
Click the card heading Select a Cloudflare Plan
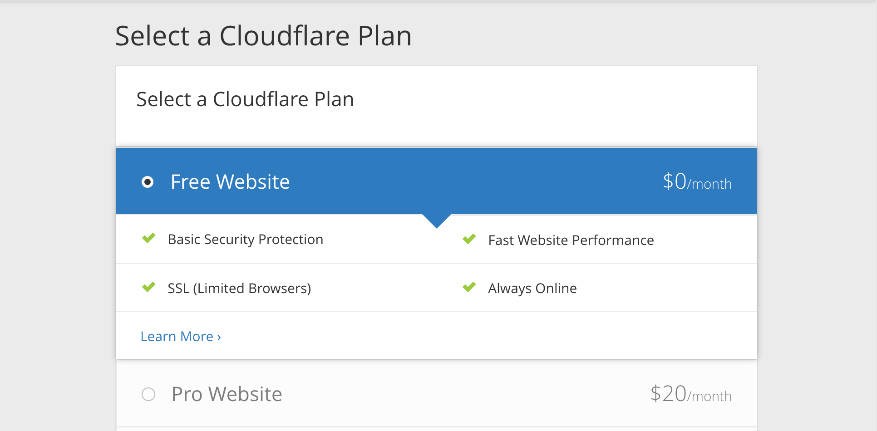tap(245, 99)
